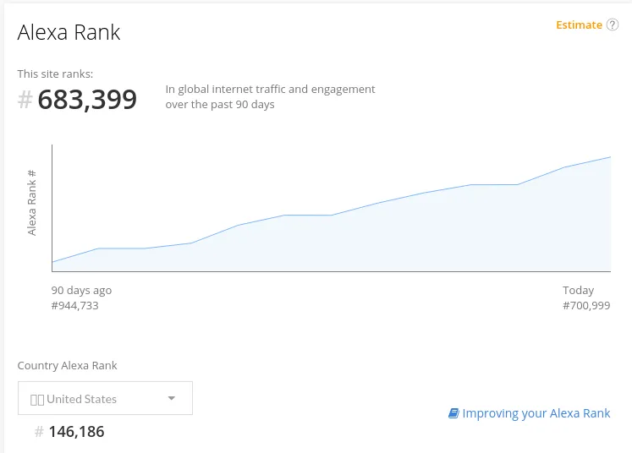Click the flag icon in country dropdown
The width and height of the screenshot is (632, 453).
tap(37, 400)
